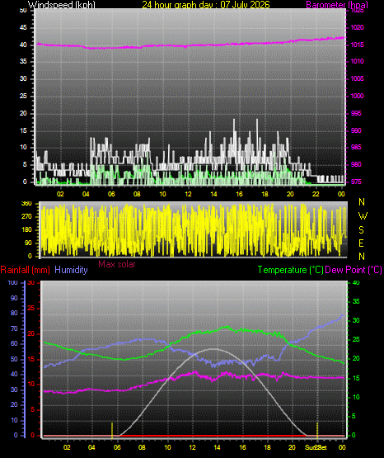Click "14" on the windspeed chart time axis

[213, 194]
